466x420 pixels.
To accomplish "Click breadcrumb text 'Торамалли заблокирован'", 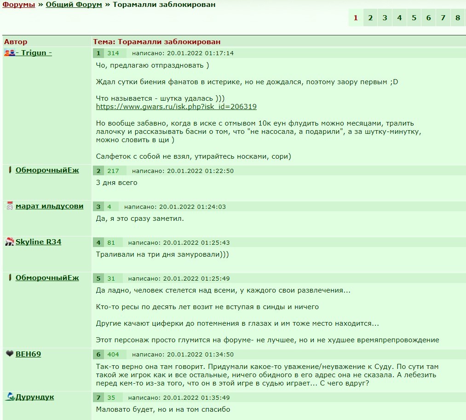I will tap(164, 5).
